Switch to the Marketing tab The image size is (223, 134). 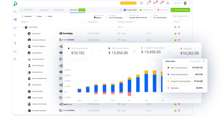point(59,10)
